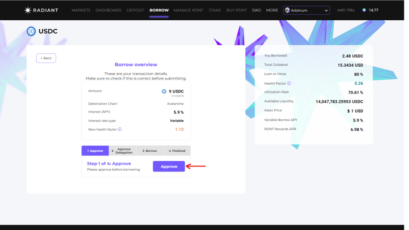Viewport: 409px width, 230px height.
Task: Go to Stake page
Action: [x=215, y=10]
